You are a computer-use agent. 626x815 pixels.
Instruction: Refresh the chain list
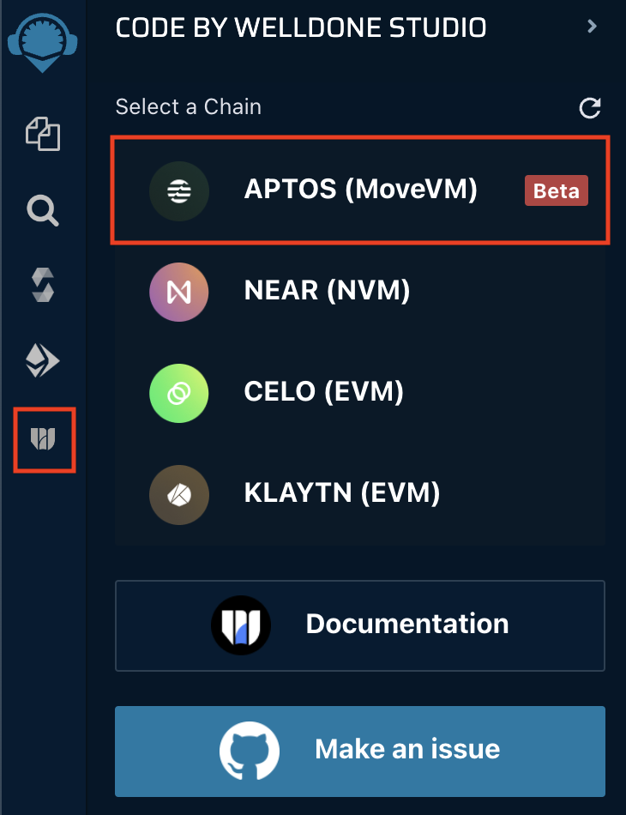coord(590,108)
